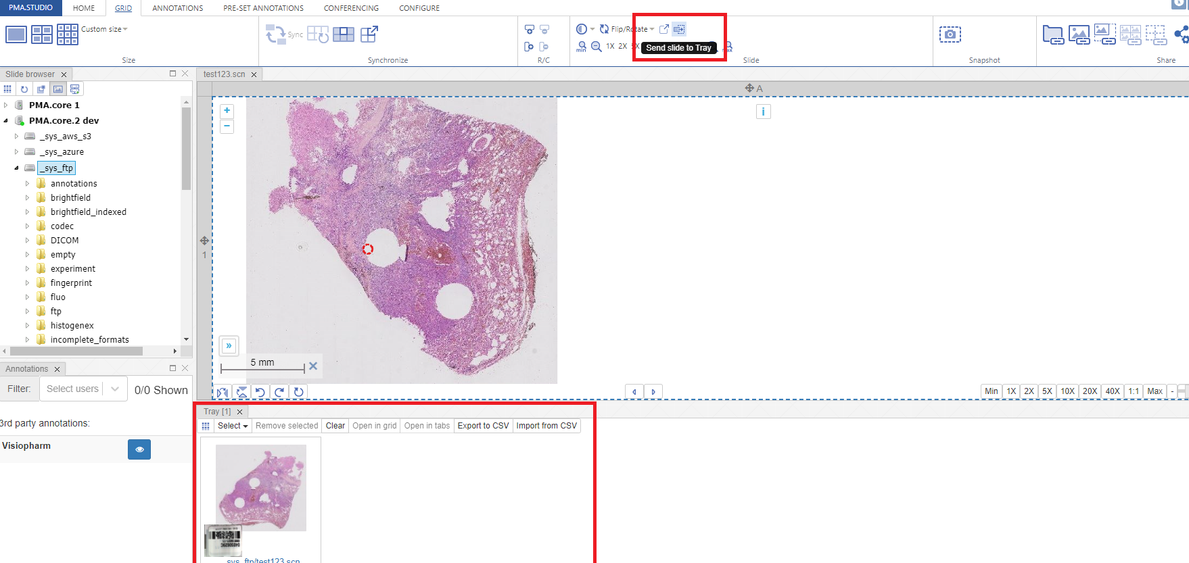This screenshot has width=1189, height=563.
Task: Open the CONFIGURE ribbon tab
Action: [419, 8]
